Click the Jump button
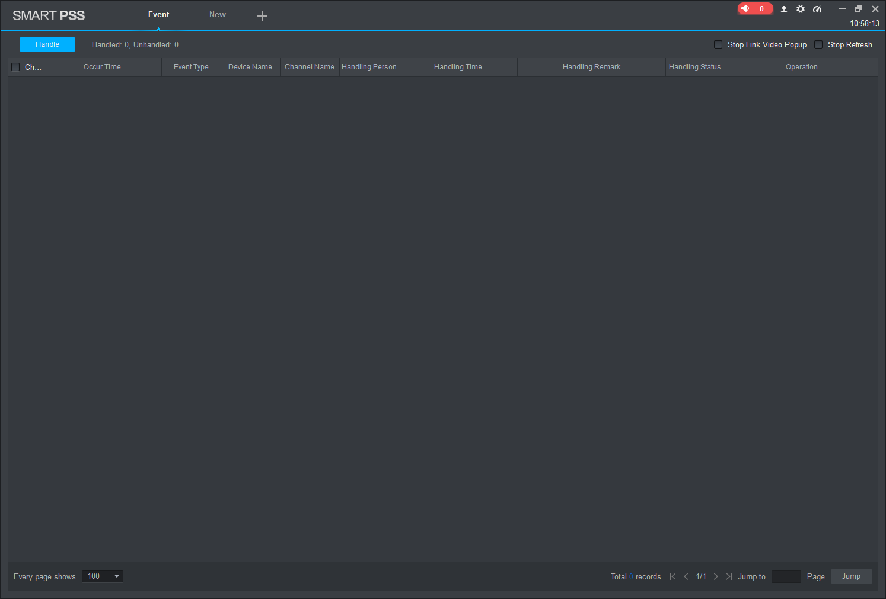Screen dimensions: 886x599 tap(851, 576)
